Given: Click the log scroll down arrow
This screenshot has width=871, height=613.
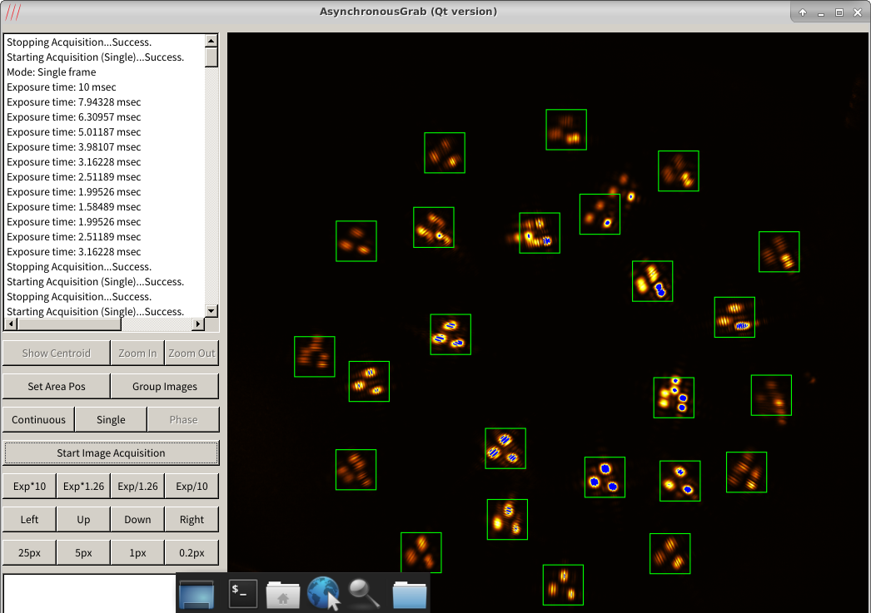Looking at the screenshot, I should tap(211, 311).
